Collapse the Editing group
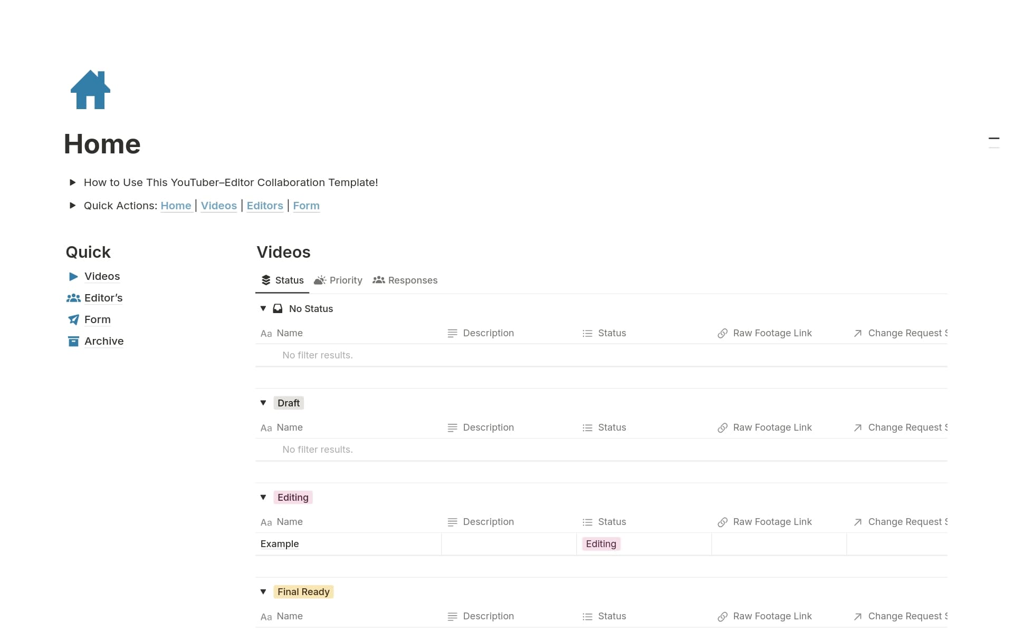 point(263,498)
